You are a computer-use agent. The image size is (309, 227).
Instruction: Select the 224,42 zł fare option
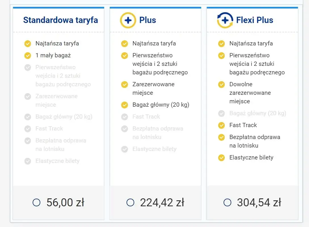[x=131, y=202]
